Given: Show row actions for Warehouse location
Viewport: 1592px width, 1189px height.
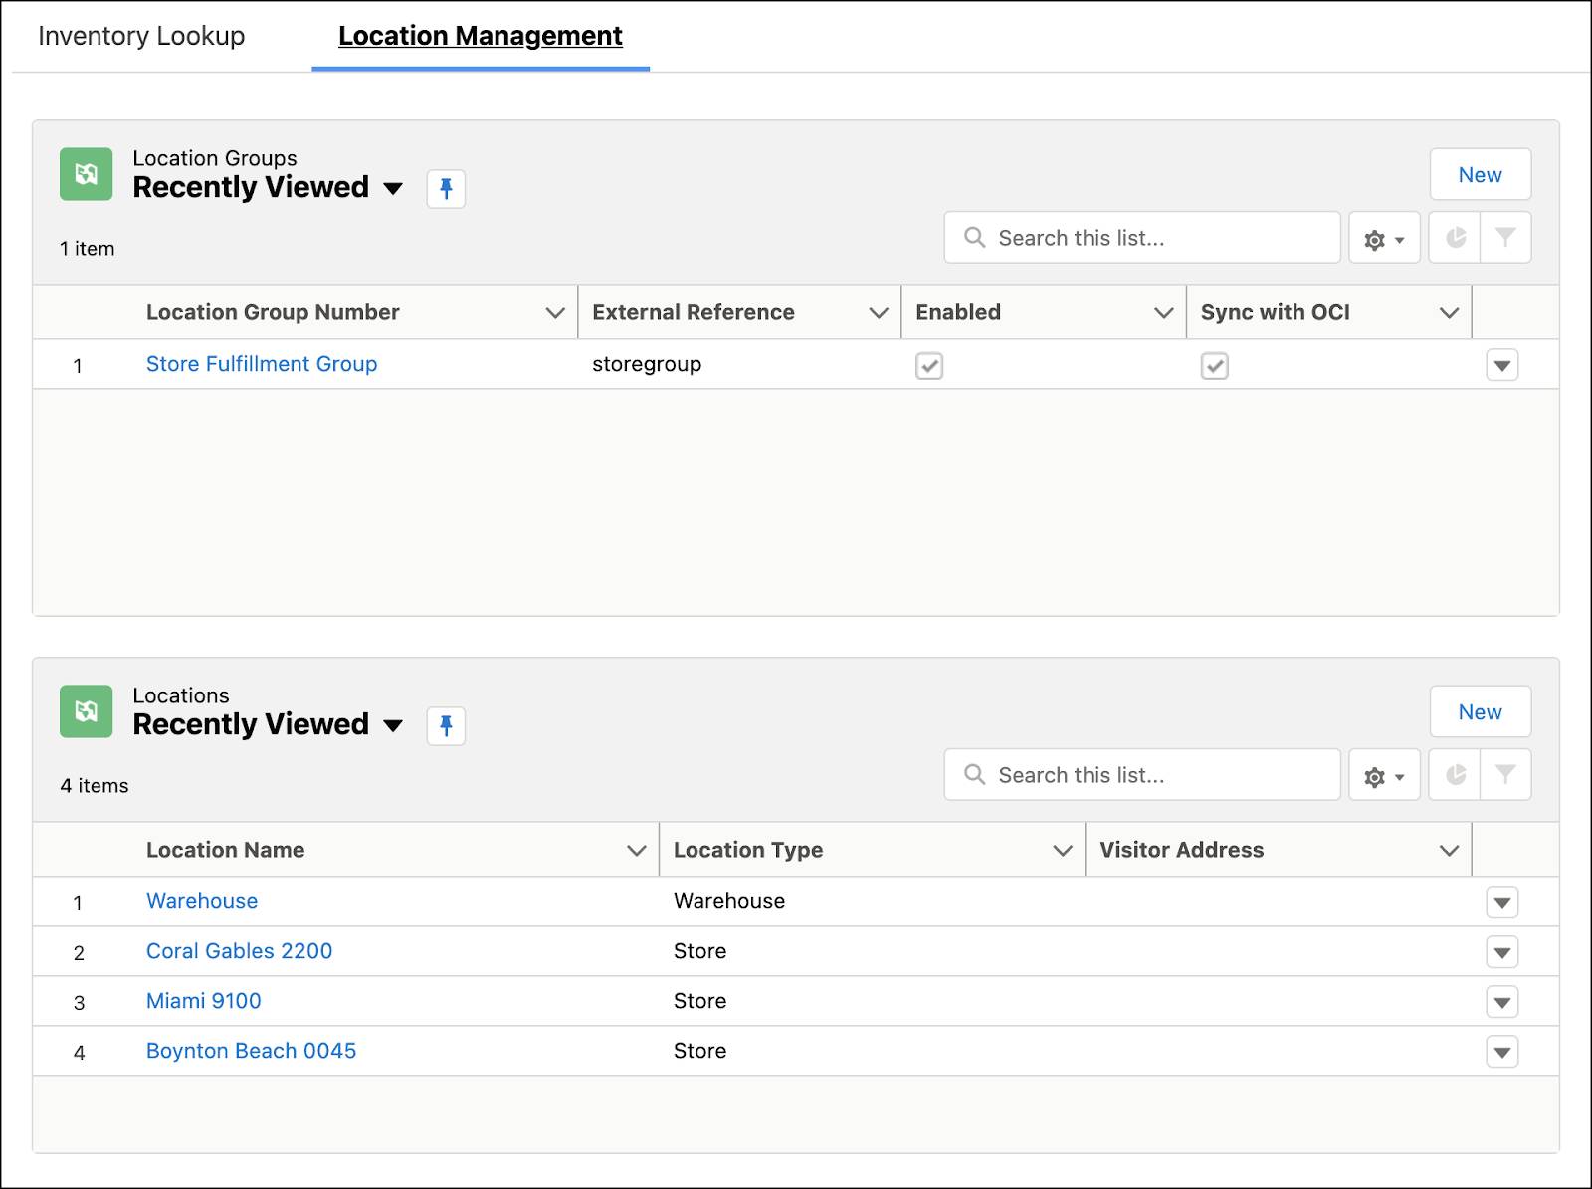Looking at the screenshot, I should click(1502, 902).
